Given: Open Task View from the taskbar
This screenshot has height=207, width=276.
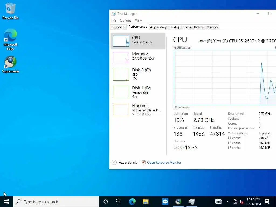Looking at the screenshot, I should pos(119,202).
